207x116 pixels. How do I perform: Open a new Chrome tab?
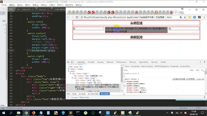tap(181, 13)
